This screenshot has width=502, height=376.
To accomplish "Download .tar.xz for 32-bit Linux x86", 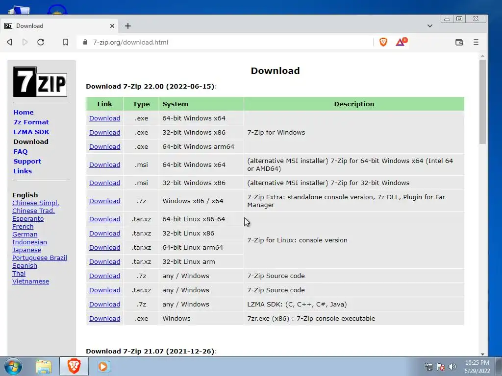I will [105, 234].
